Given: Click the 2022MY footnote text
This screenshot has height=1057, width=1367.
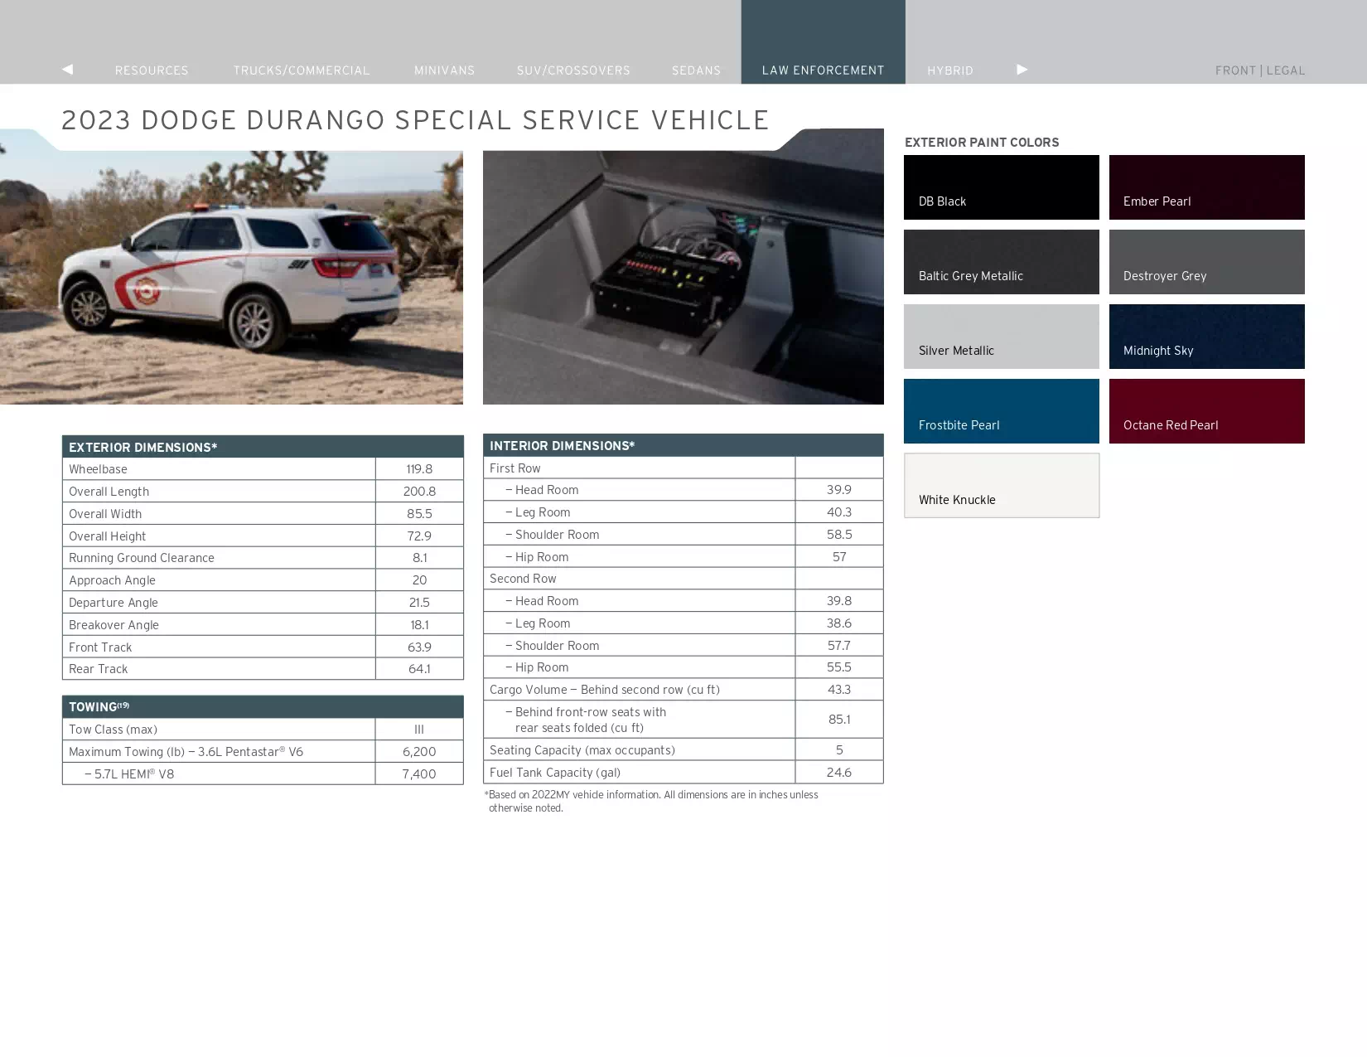Looking at the screenshot, I should tap(651, 801).
